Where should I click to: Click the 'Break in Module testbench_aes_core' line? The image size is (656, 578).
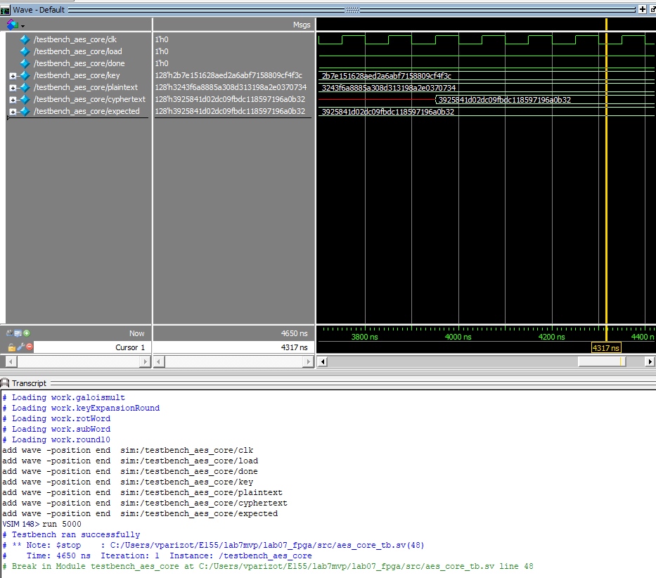click(268, 566)
